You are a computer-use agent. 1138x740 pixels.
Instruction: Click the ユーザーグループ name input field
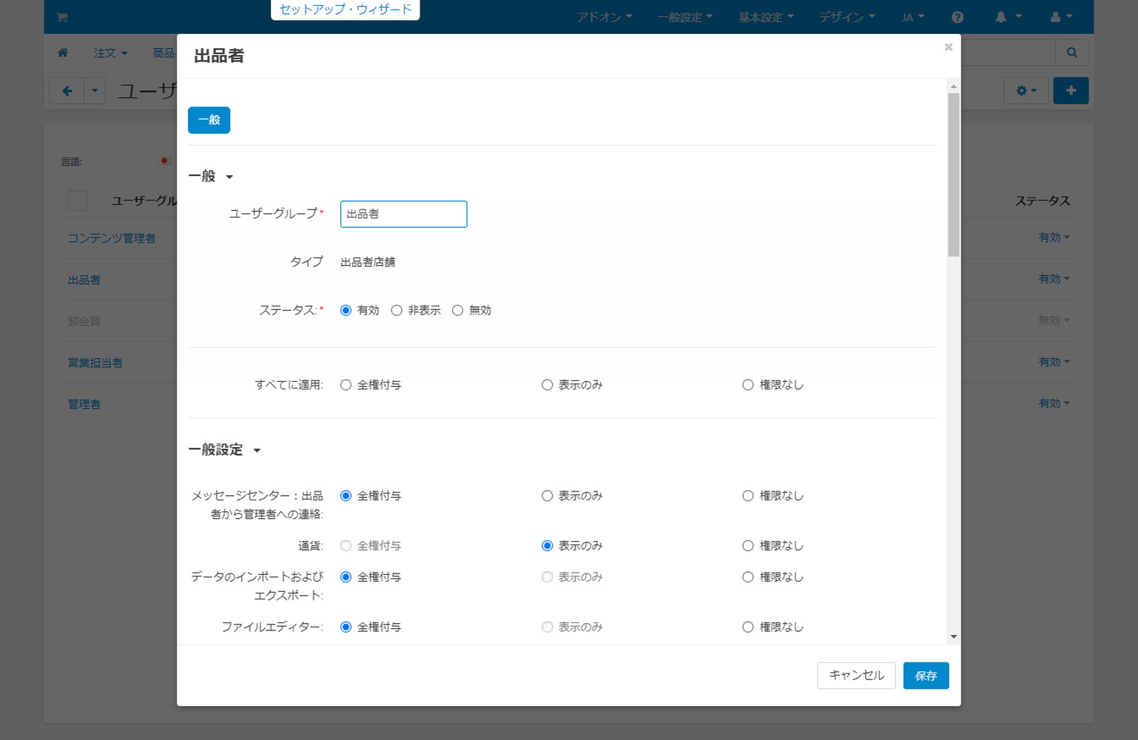(x=403, y=214)
